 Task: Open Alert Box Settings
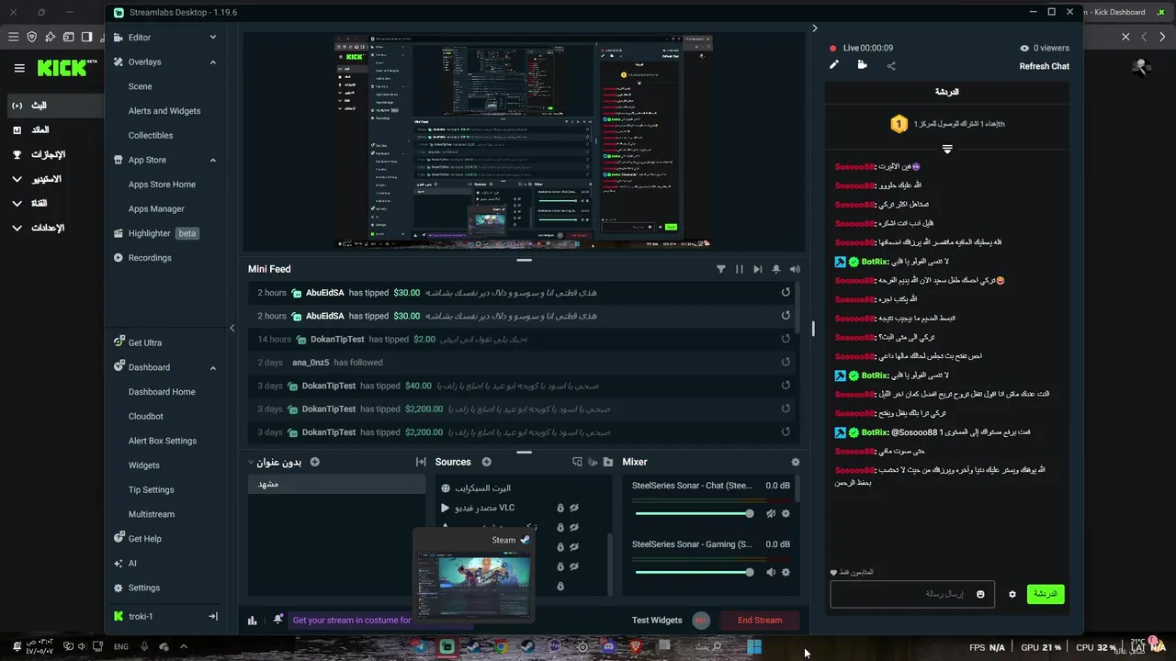163,442
